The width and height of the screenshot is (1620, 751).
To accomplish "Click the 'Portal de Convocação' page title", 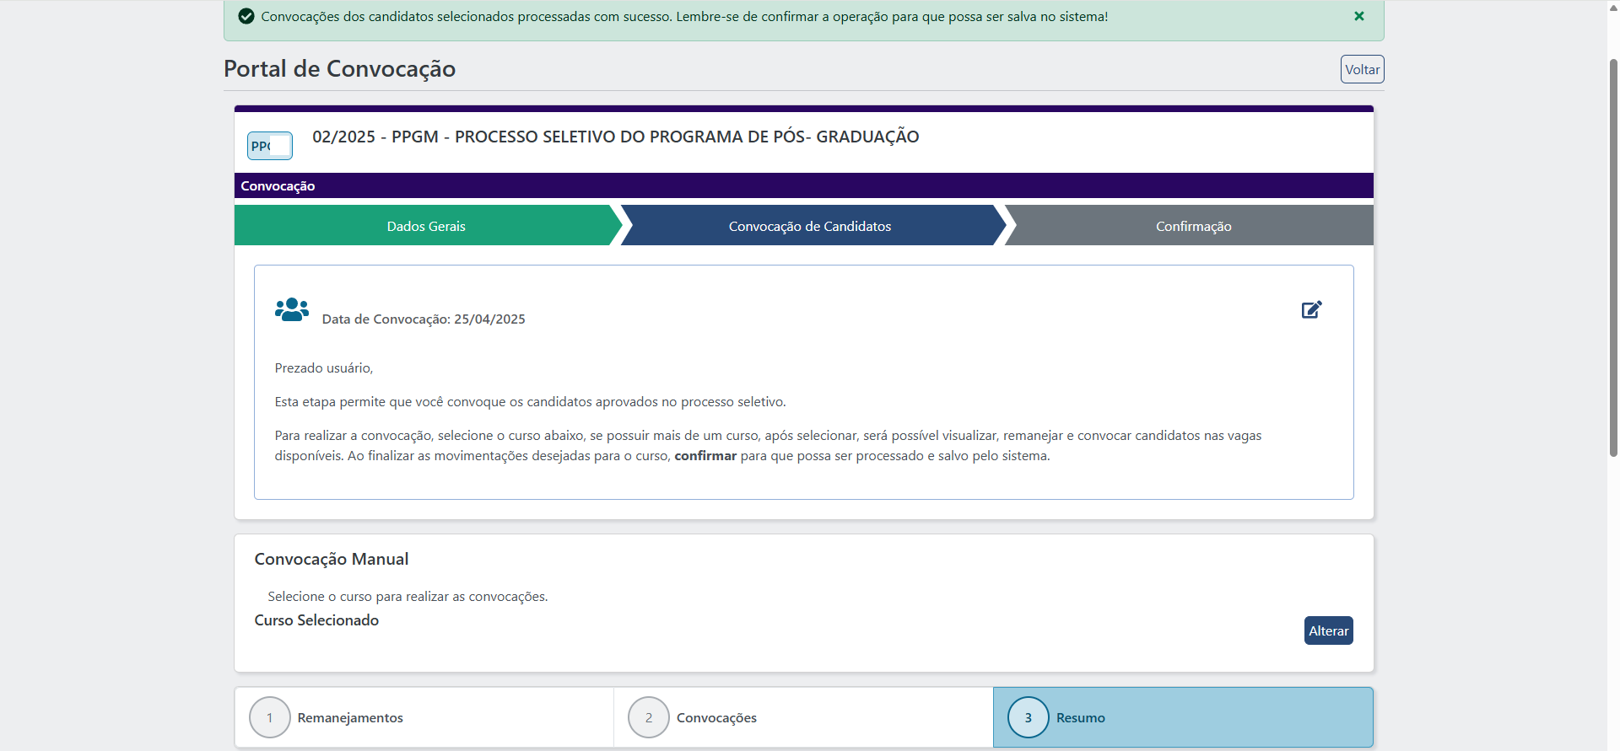I will click(339, 69).
